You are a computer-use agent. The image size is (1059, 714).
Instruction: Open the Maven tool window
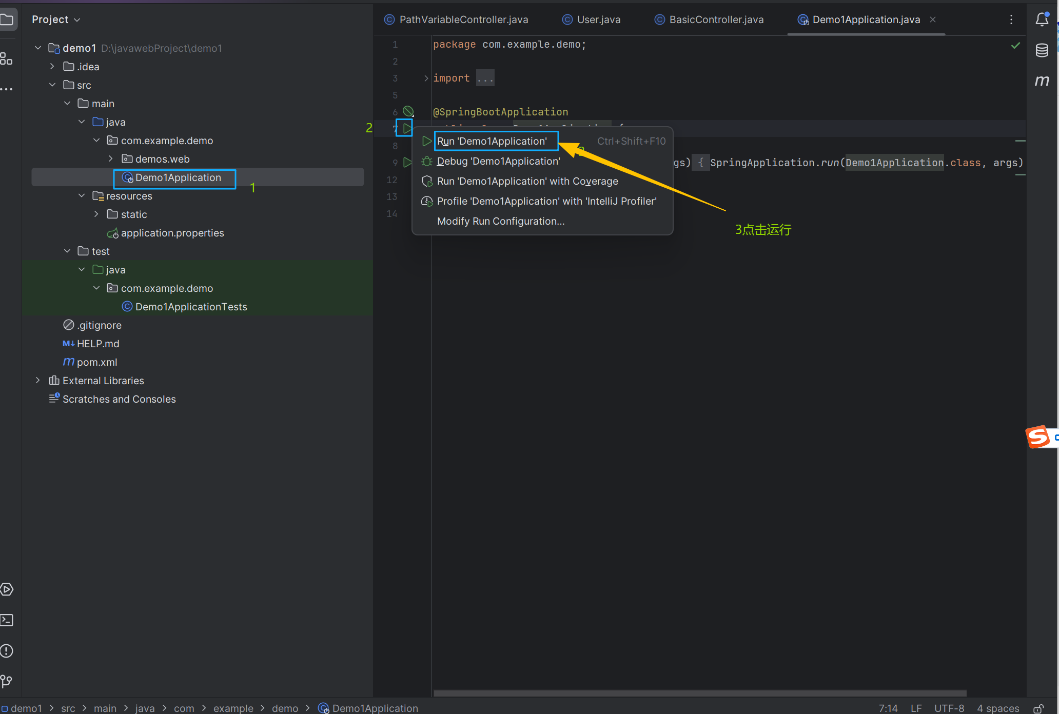(1042, 81)
